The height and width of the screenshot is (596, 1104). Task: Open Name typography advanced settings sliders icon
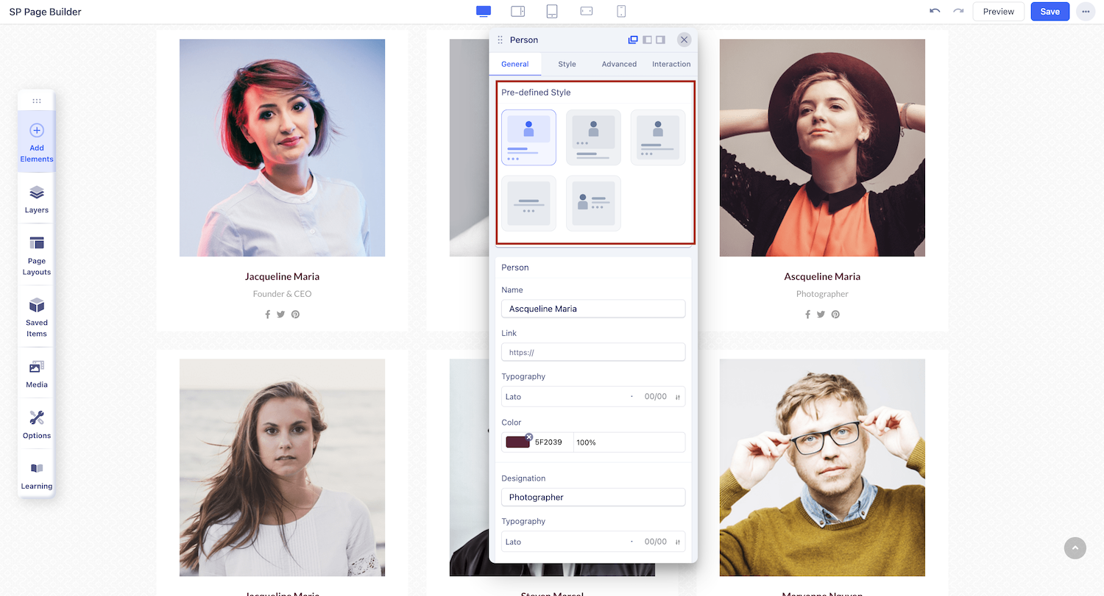678,397
